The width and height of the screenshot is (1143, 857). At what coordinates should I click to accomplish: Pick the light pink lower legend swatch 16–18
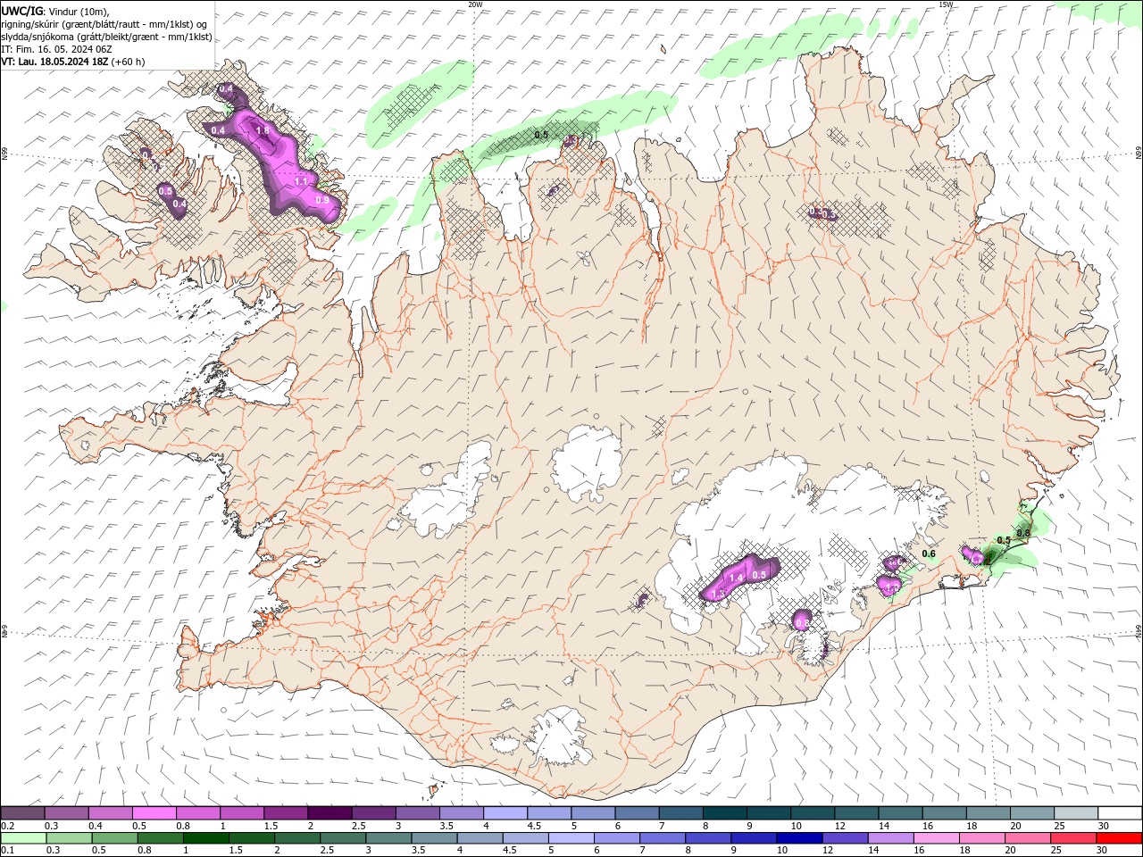click(935, 838)
